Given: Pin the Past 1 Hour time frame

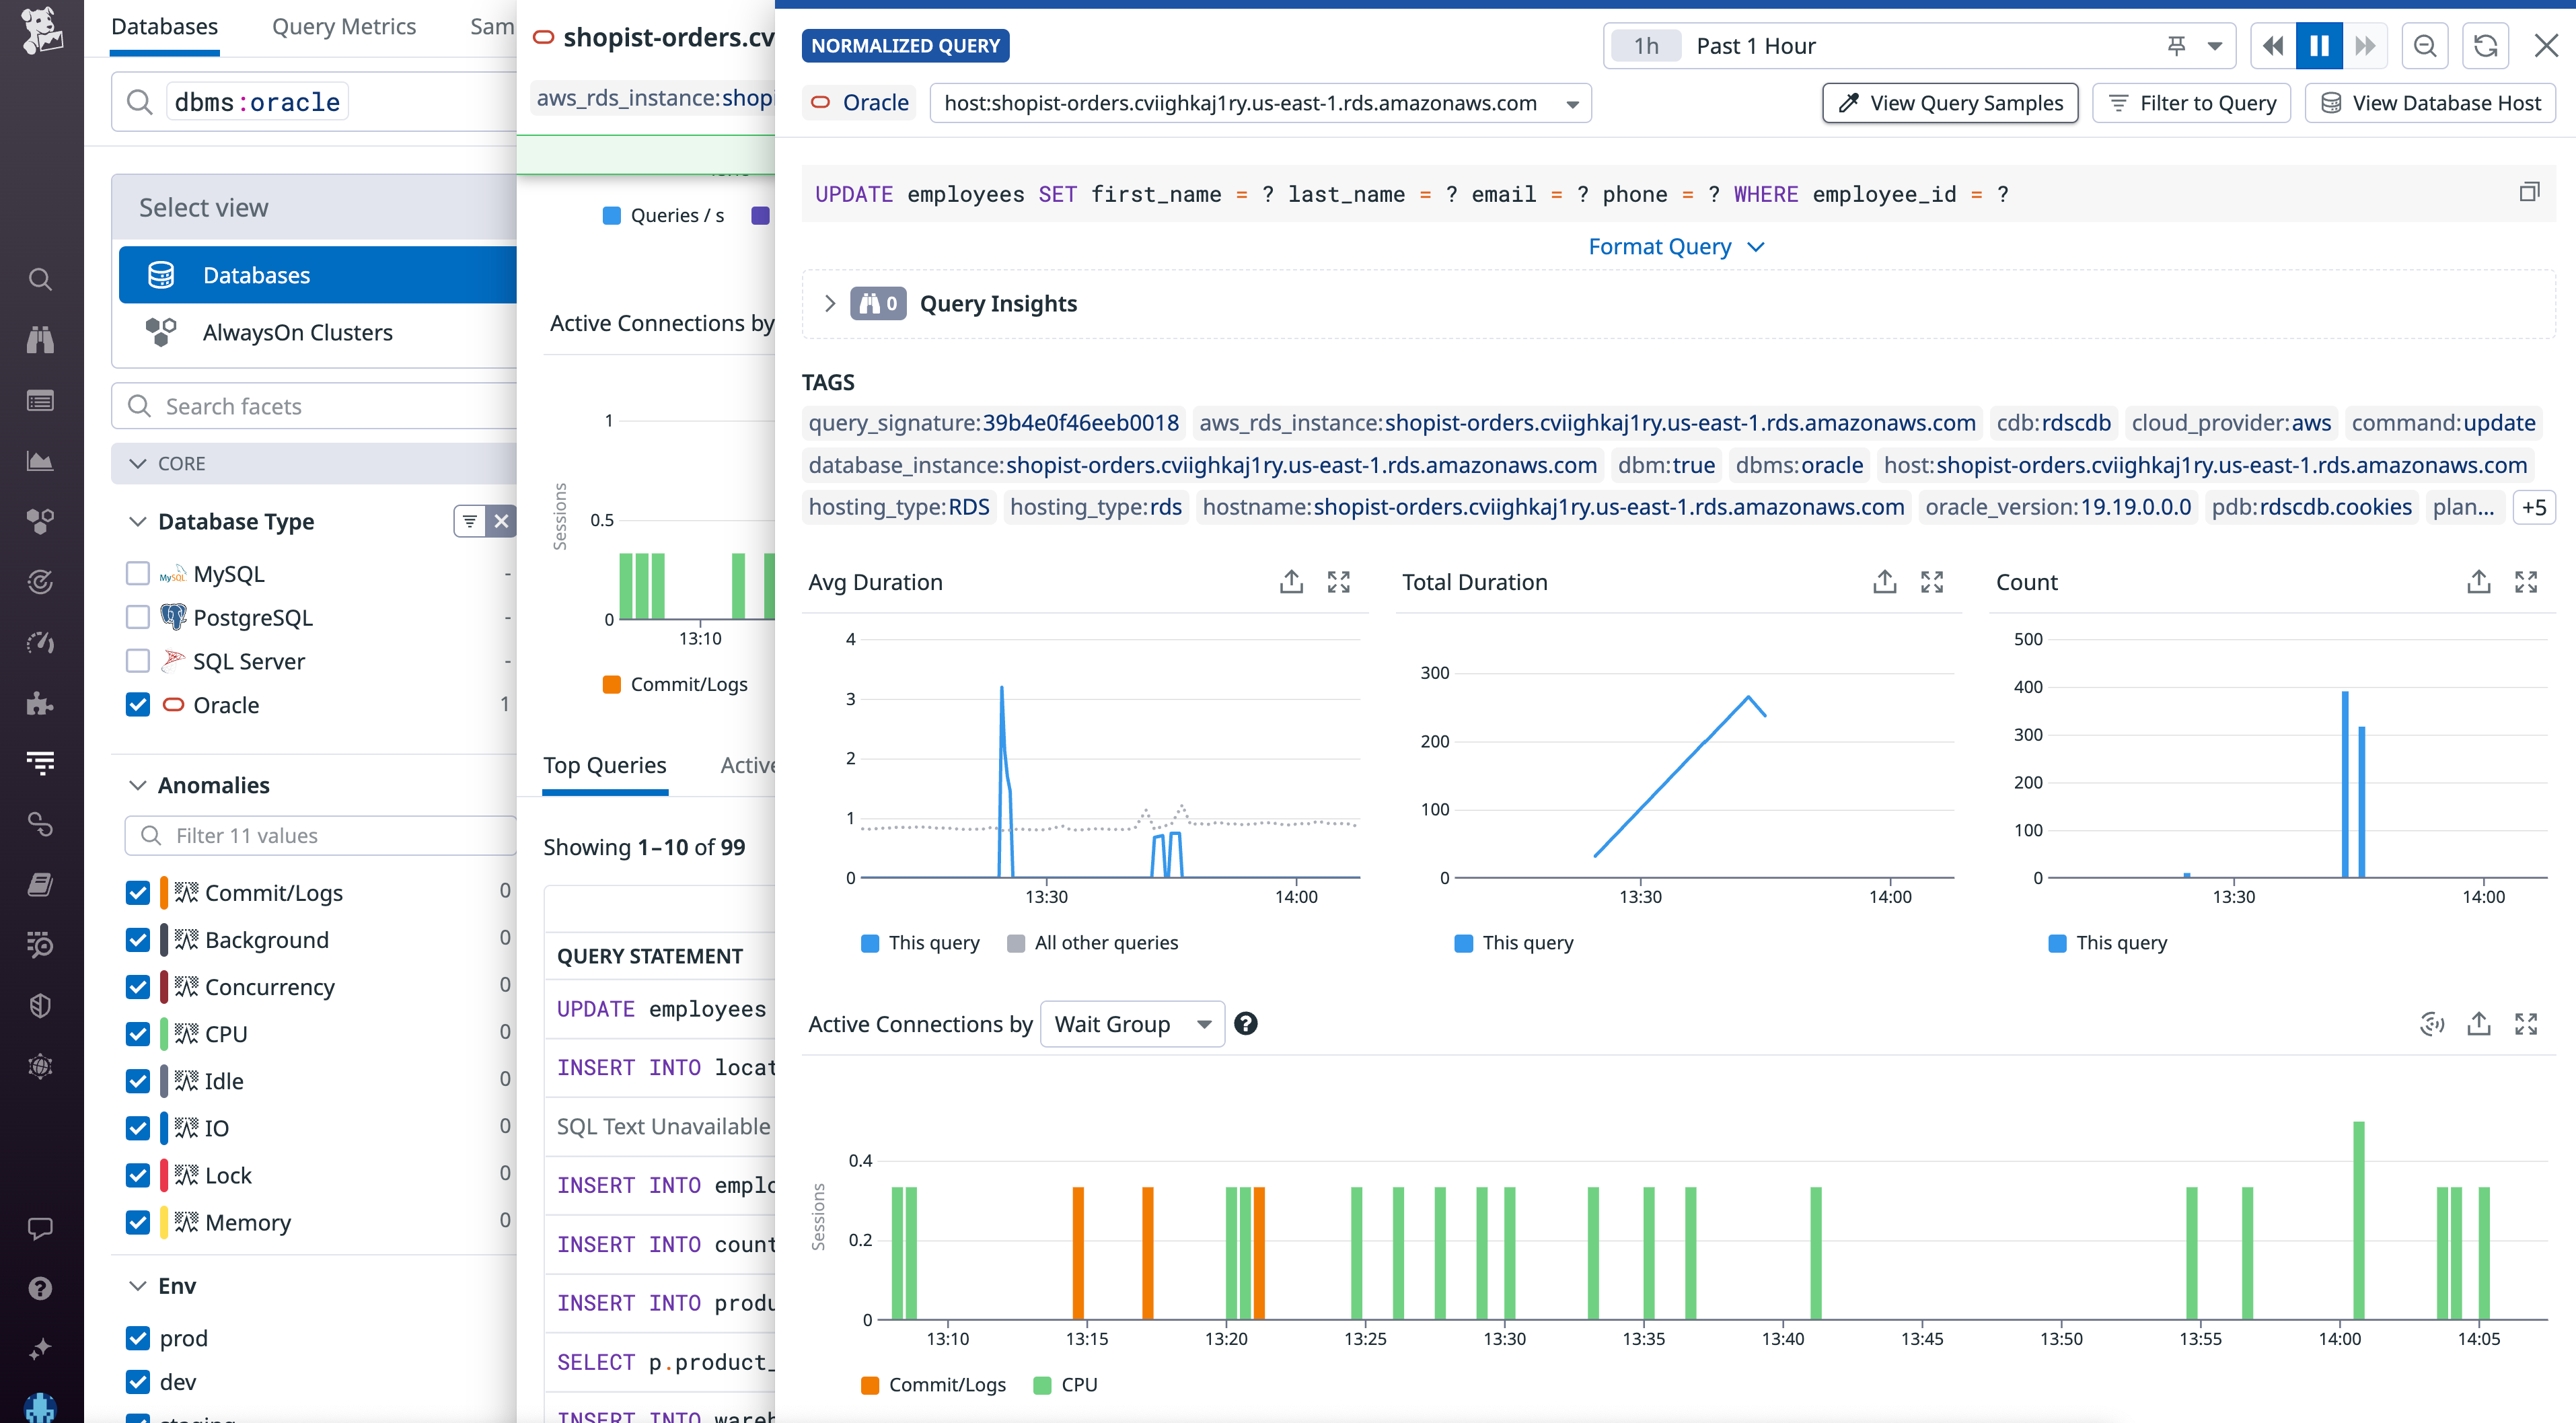Looking at the screenshot, I should 2177,45.
